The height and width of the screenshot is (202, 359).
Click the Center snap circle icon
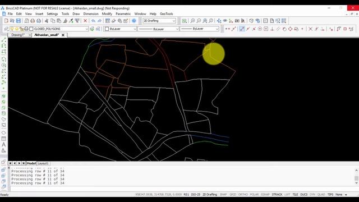pos(260,29)
